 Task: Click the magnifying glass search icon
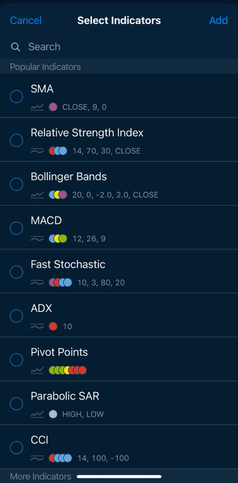tap(16, 47)
